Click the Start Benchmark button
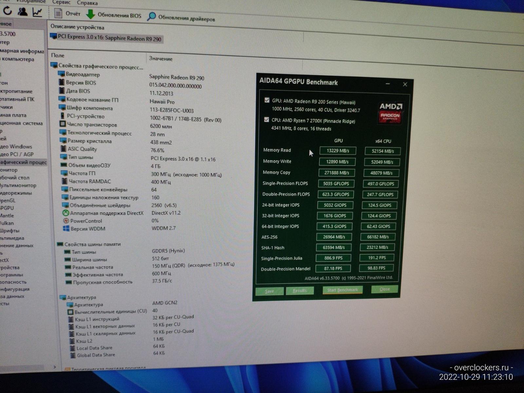The width and height of the screenshot is (524, 393). [x=343, y=290]
